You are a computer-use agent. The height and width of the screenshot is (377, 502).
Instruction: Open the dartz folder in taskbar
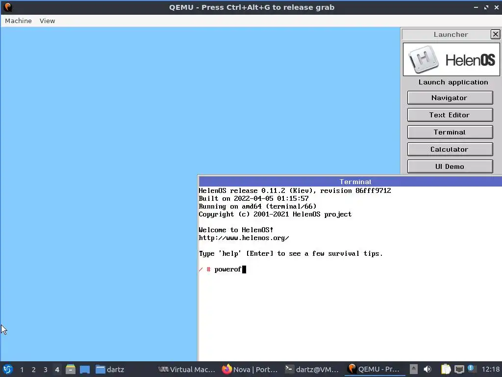click(110, 369)
